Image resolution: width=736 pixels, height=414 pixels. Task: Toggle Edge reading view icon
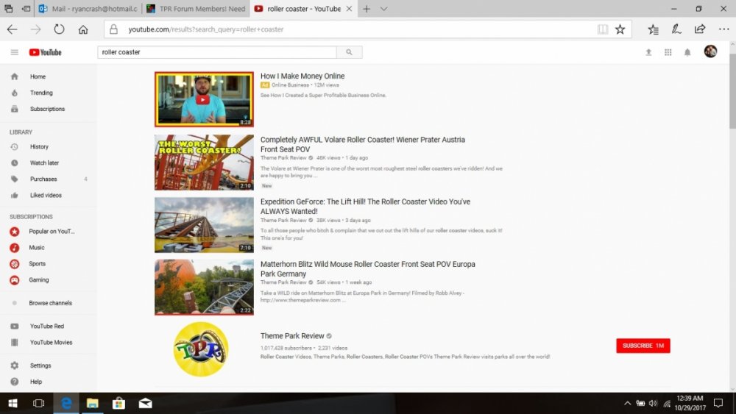pyautogui.click(x=603, y=29)
